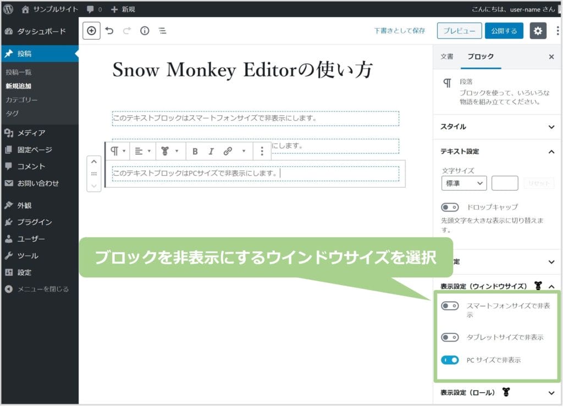
Task: Toggle スマートフォンサイズで非表示 switch
Action: coord(450,306)
